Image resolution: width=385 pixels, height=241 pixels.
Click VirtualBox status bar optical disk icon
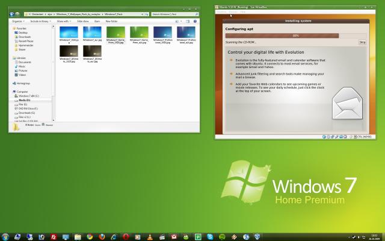[x=328, y=137]
